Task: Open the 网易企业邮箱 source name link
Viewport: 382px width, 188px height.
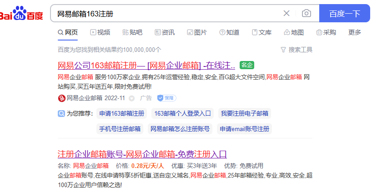Action: [x=85, y=98]
